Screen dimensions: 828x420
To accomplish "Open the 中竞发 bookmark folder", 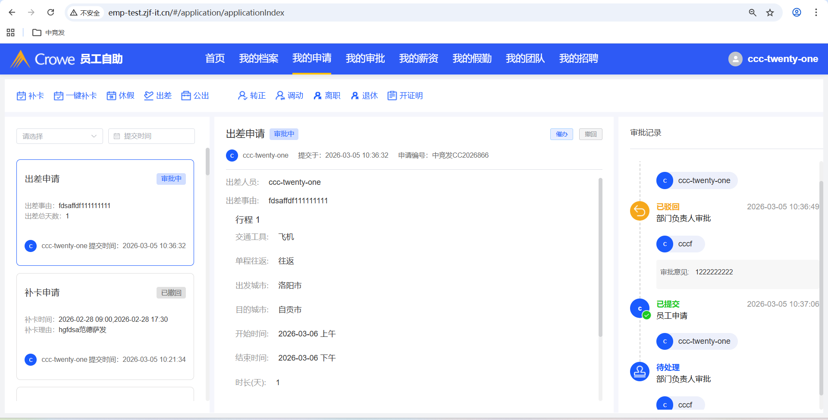I will (x=49, y=33).
